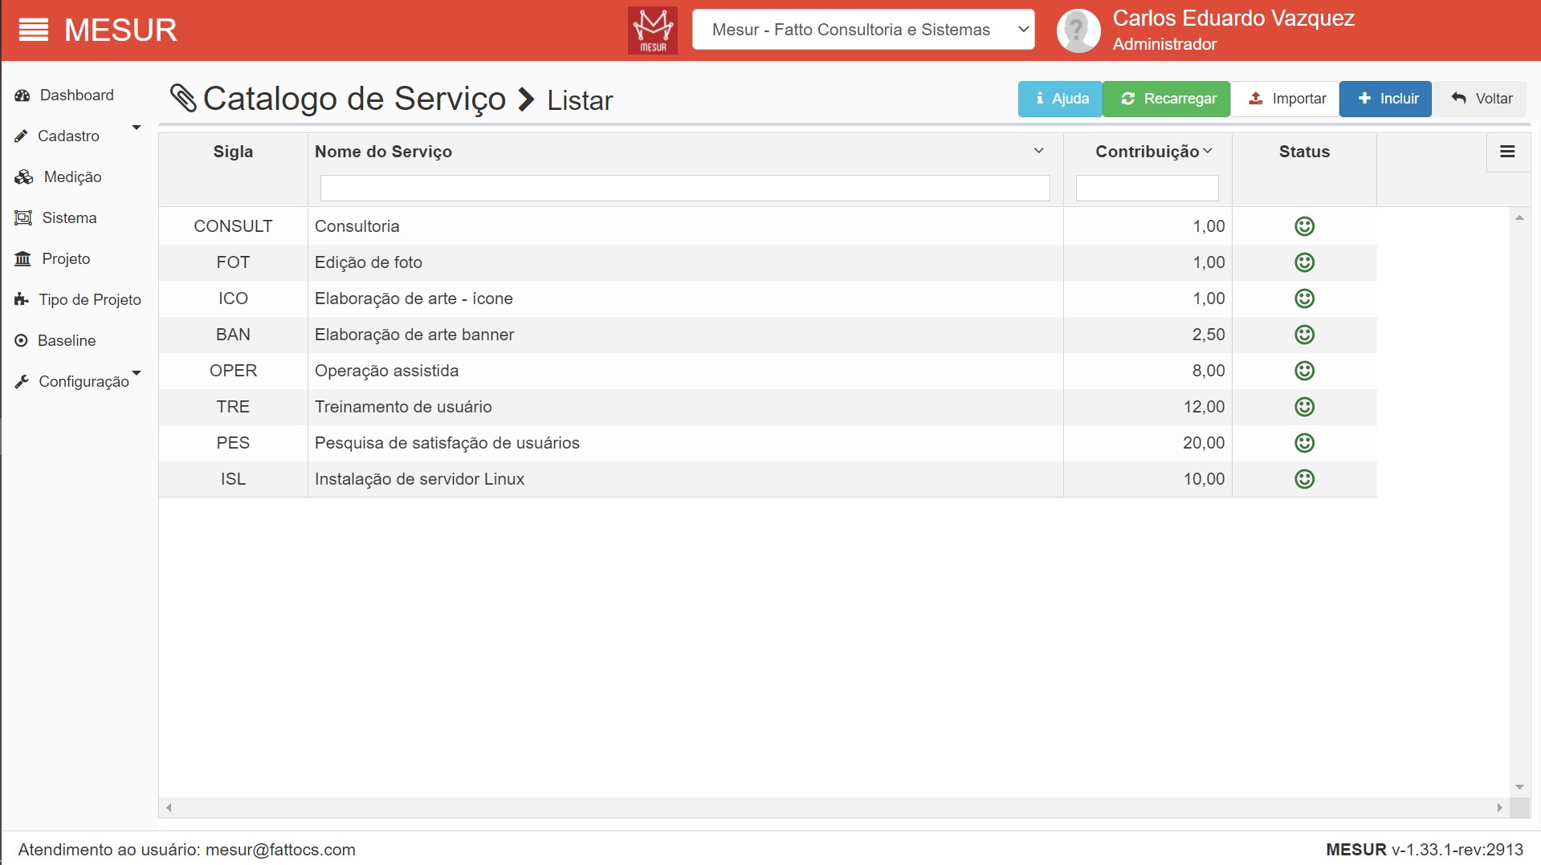Click the Recarregar reload button
The width and height of the screenshot is (1541, 865).
(1166, 99)
